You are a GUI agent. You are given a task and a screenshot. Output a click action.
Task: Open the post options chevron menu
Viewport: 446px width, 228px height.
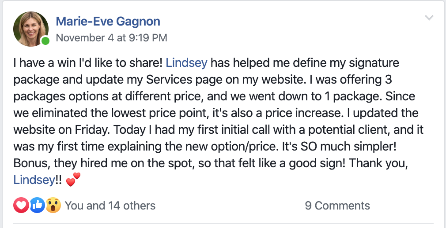pyautogui.click(x=429, y=18)
